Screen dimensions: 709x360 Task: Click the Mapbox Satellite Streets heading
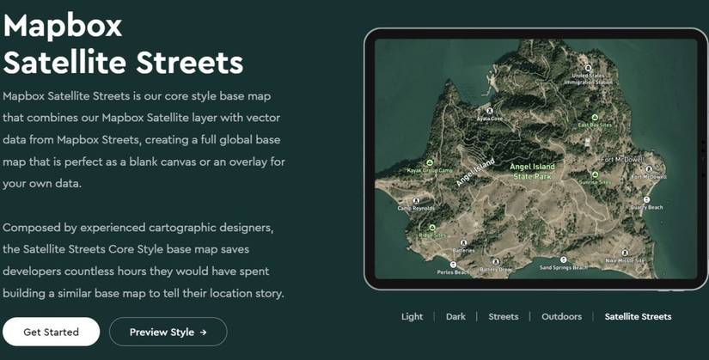coord(123,45)
